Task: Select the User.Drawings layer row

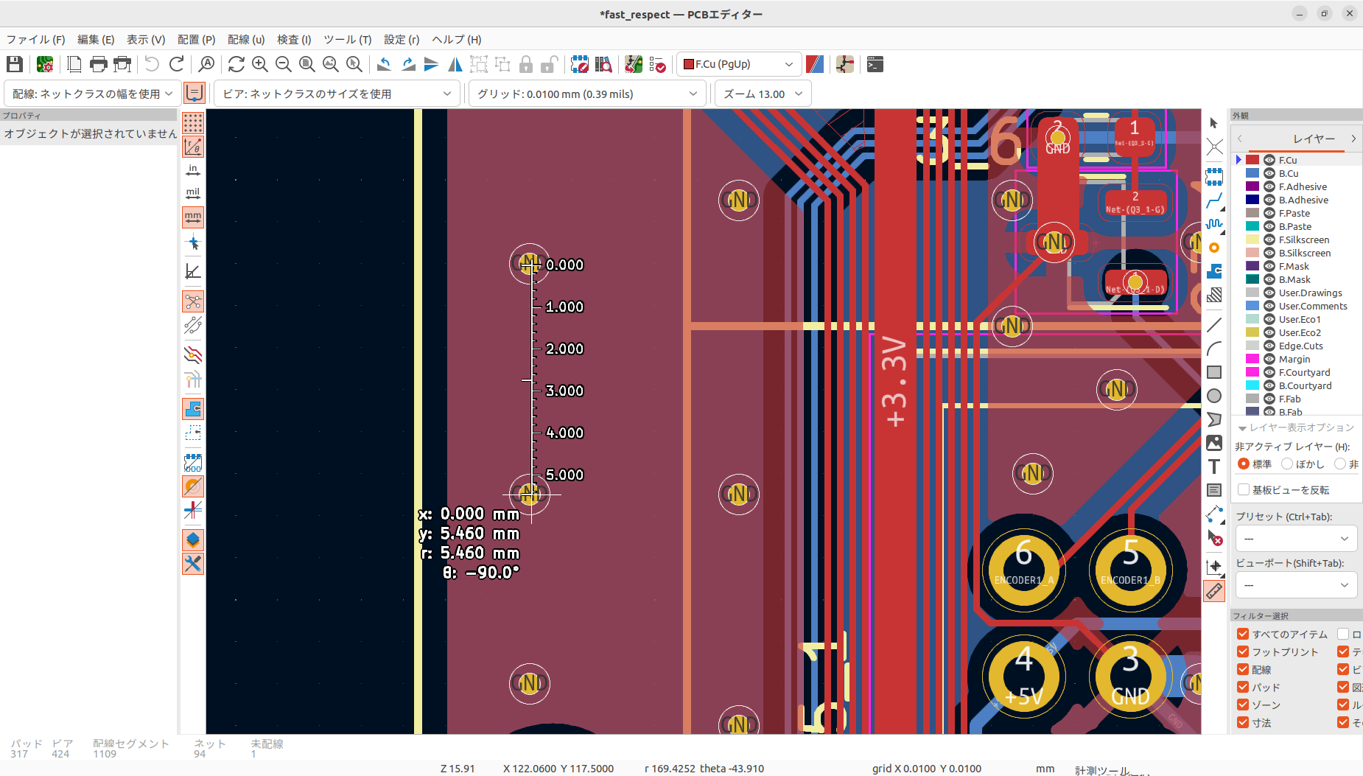Action: [1297, 293]
